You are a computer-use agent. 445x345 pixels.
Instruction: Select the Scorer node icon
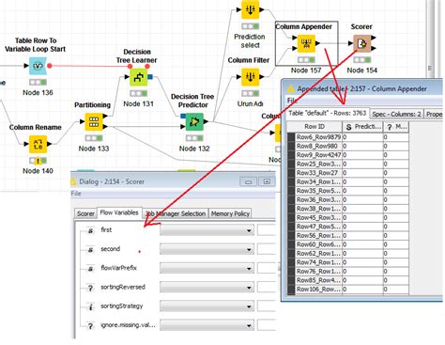point(362,43)
